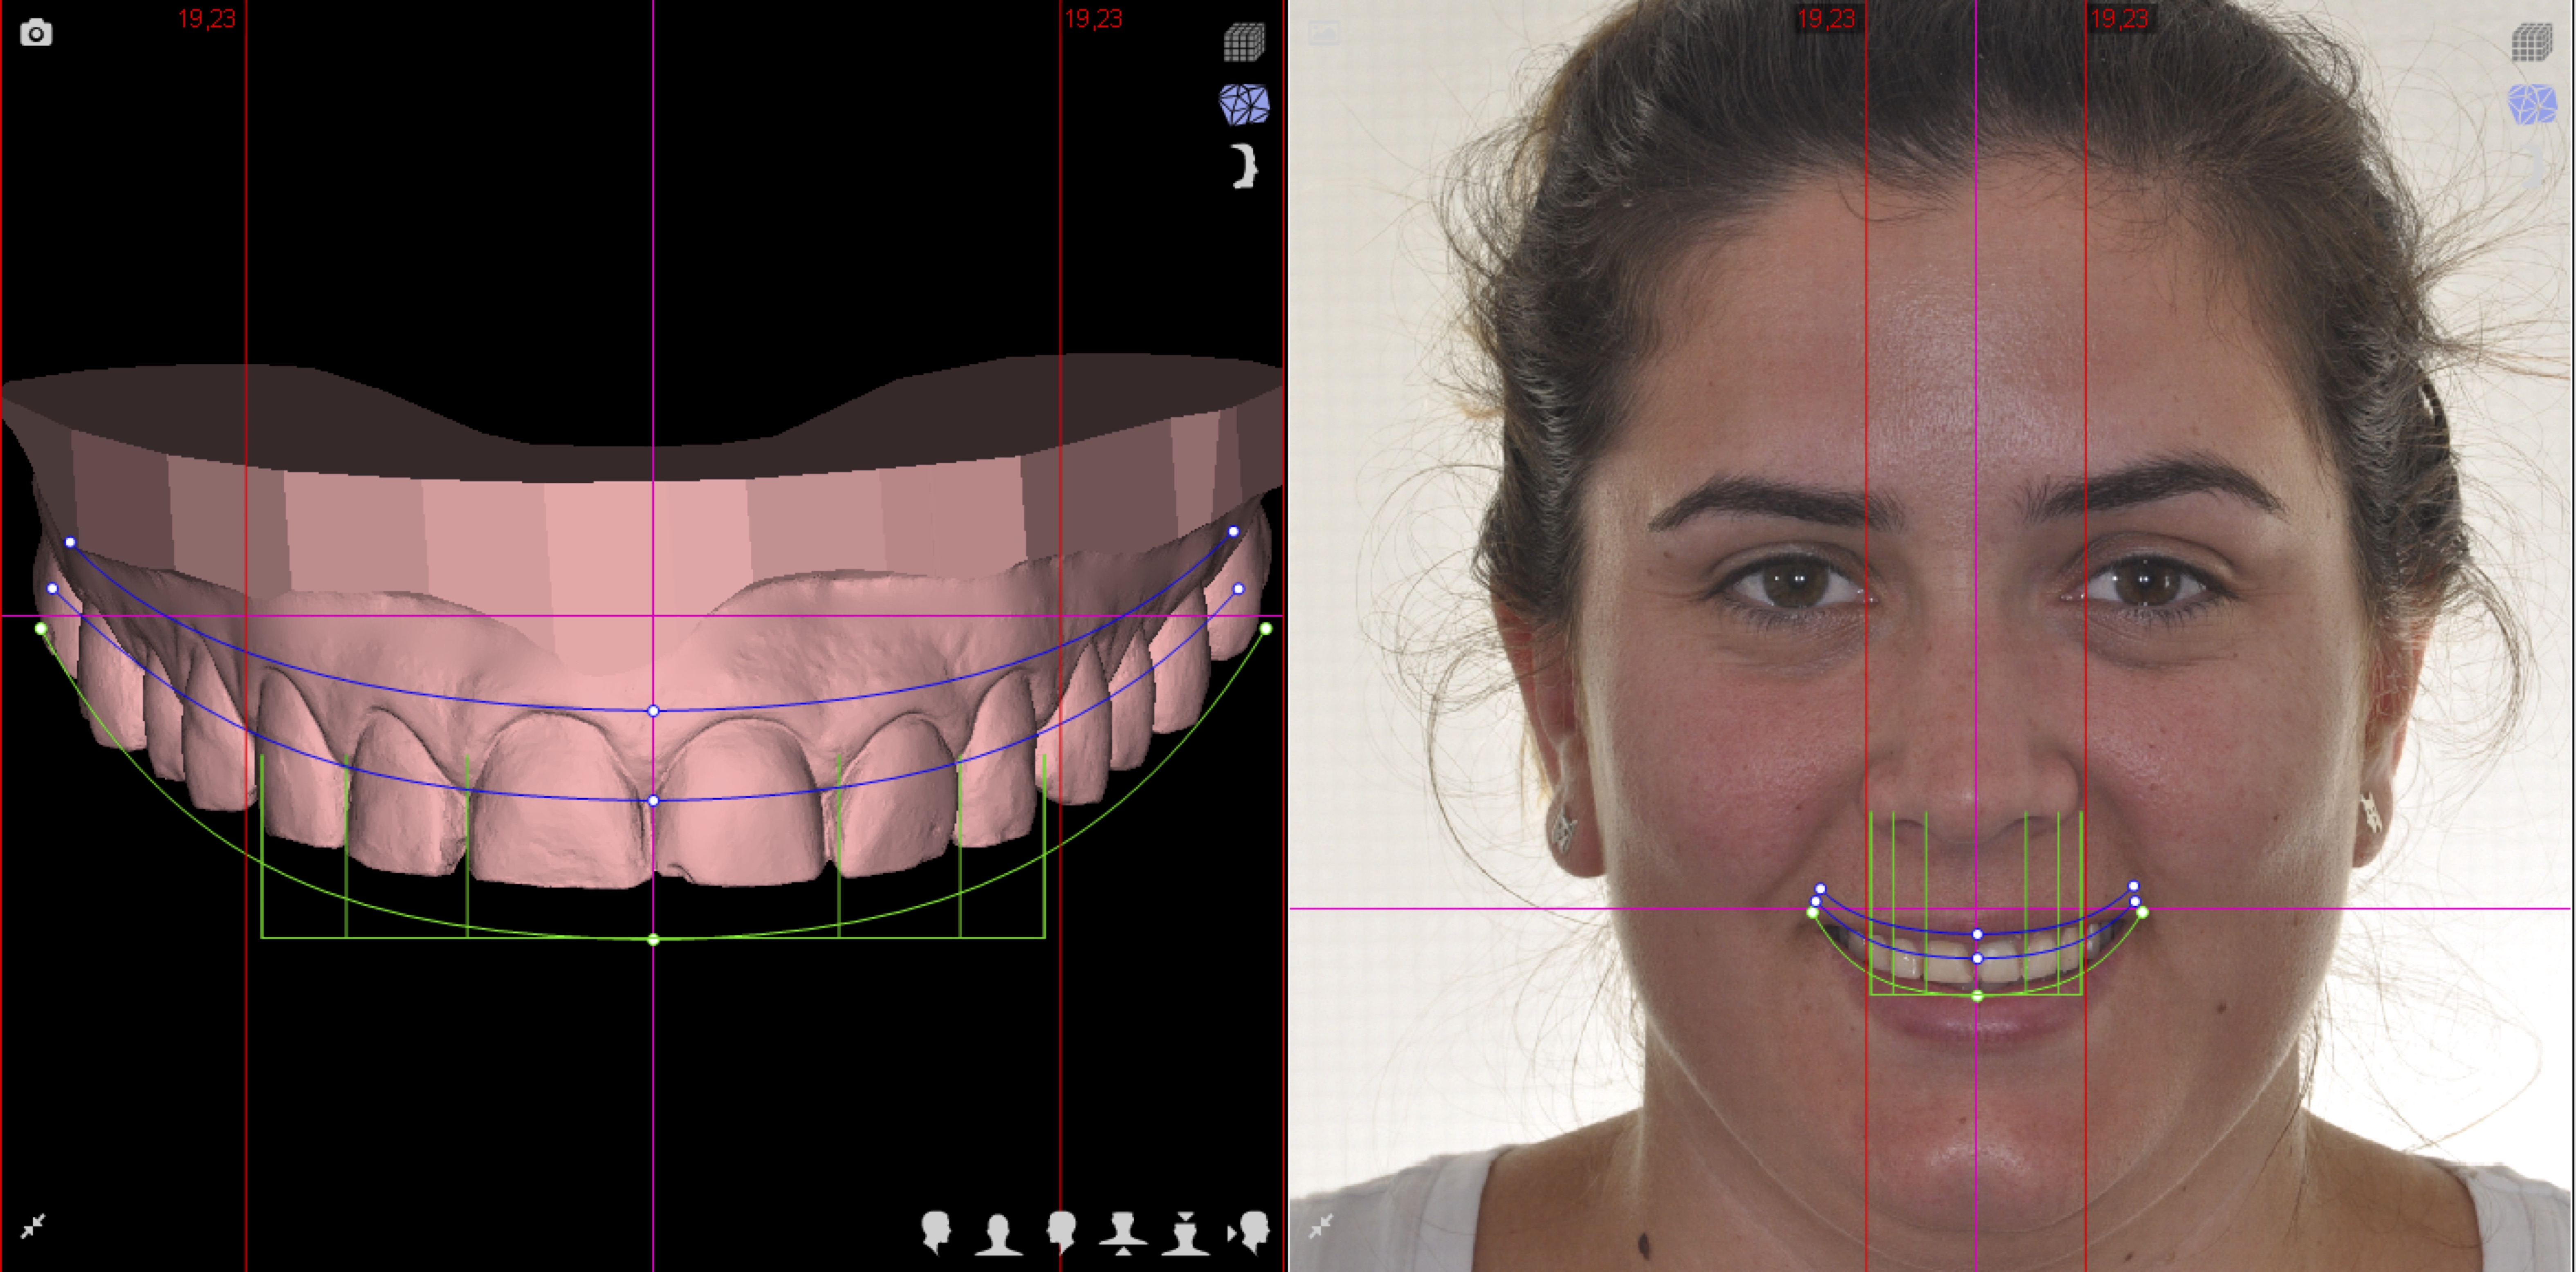Select the head view from behind icon
Viewport: 2576px width, 1272px height.
[998, 1234]
